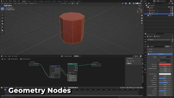Select the Add Cube tool
Screen dimensions: 174x98
(x=2, y=33)
